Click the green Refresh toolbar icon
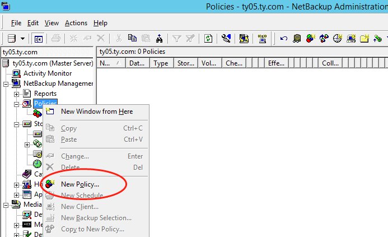The height and width of the screenshot is (237, 388). point(208,39)
